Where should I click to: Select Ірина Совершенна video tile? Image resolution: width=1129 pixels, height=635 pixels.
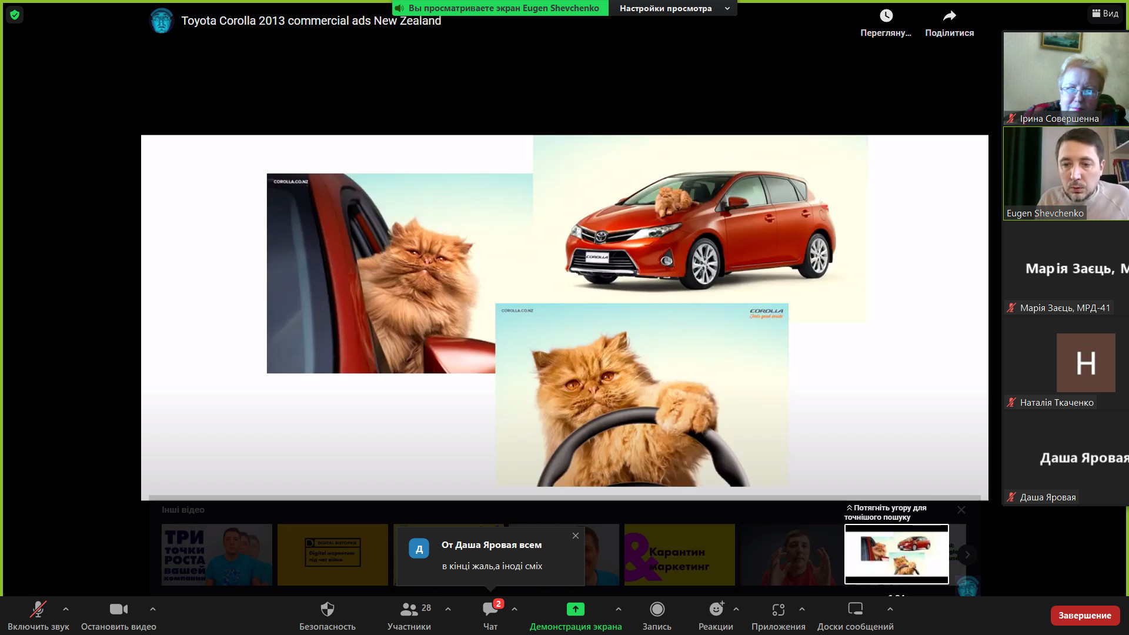pos(1066,78)
